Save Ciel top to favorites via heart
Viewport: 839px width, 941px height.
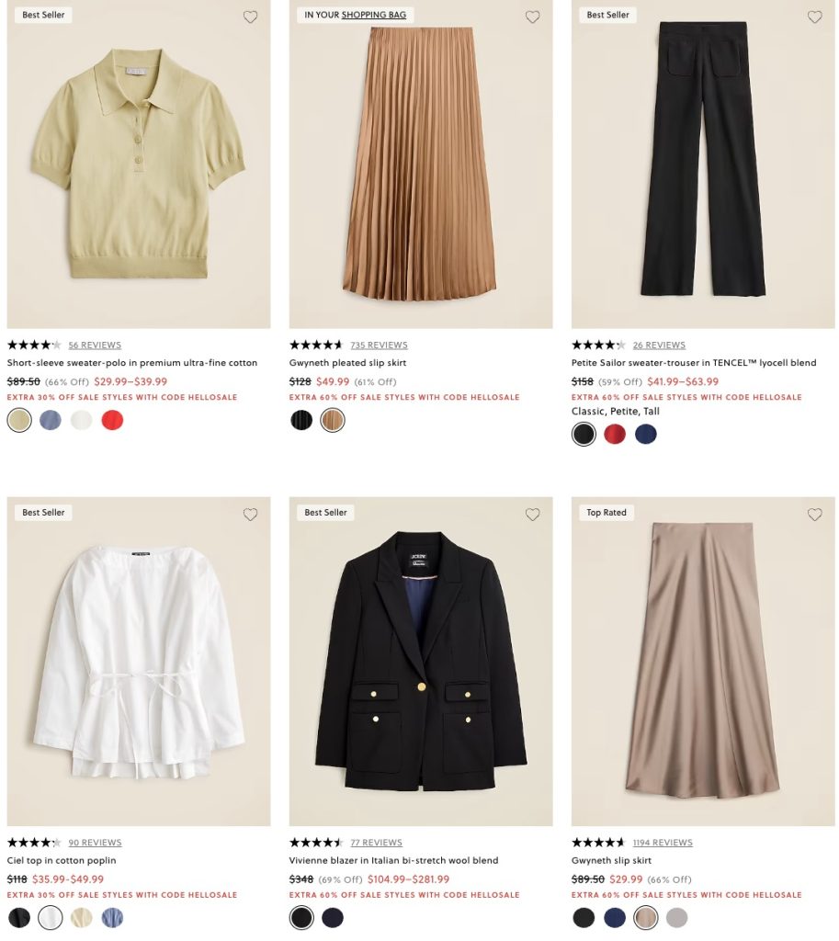(250, 515)
